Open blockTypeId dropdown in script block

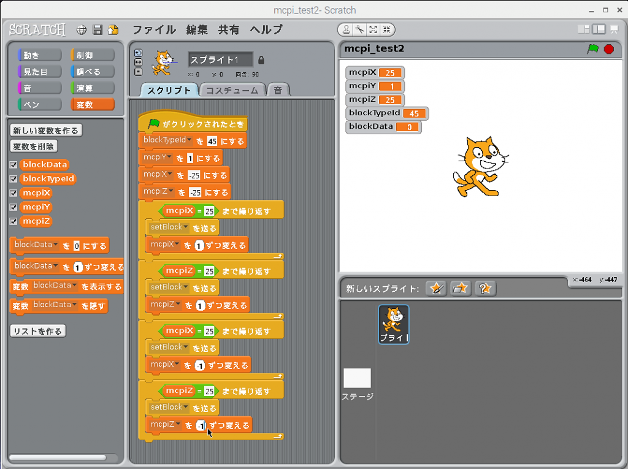pos(190,141)
